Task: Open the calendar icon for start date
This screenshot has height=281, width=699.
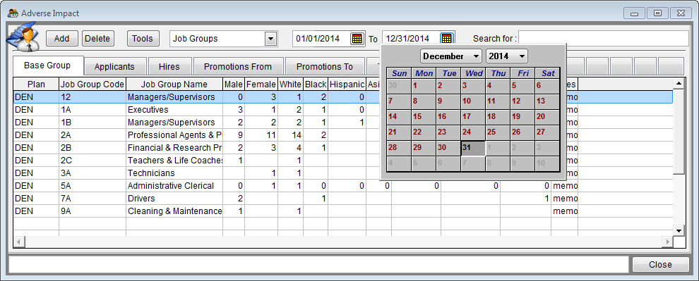Action: click(x=357, y=39)
